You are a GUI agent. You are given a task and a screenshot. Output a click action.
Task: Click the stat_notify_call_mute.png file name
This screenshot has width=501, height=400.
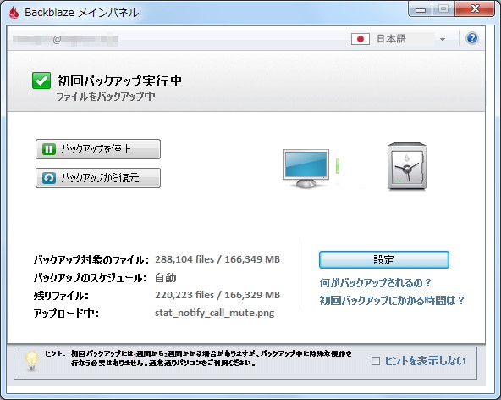[214, 313]
